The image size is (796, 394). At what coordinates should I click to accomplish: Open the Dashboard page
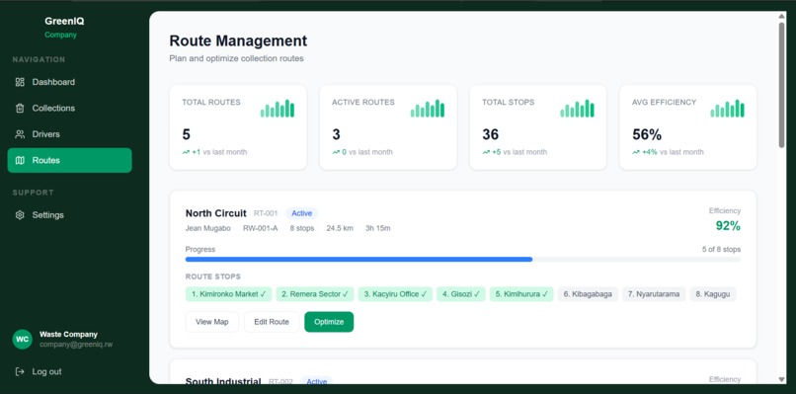69,82
